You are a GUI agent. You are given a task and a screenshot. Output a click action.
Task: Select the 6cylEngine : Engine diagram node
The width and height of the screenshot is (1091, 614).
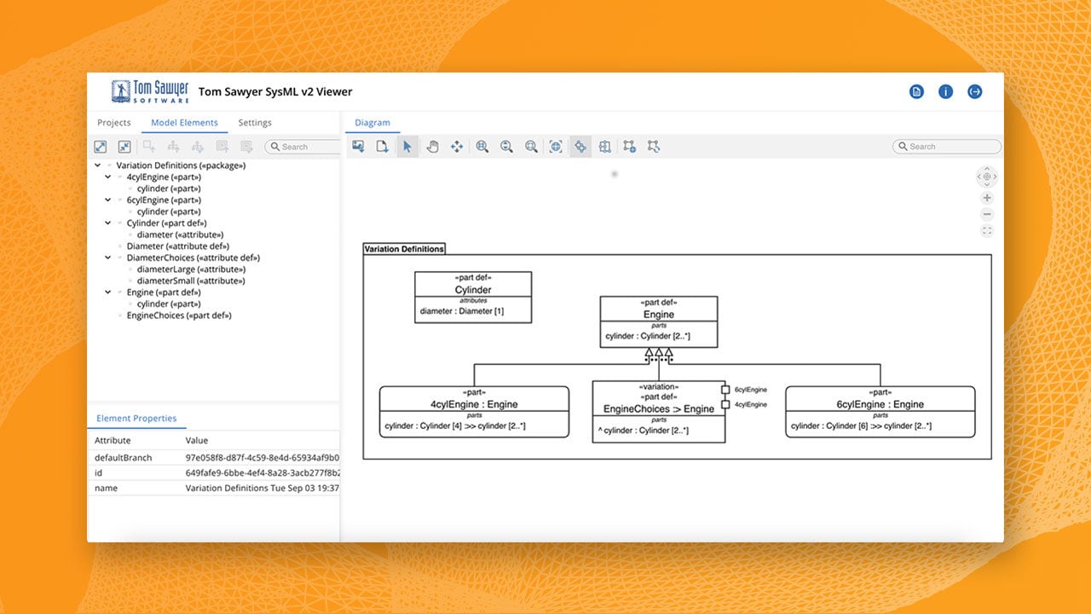click(x=880, y=413)
